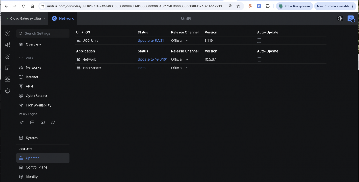The height and width of the screenshot is (182, 359).
Task: Open InnerSpace release channel dropdown
Action: coord(180,68)
